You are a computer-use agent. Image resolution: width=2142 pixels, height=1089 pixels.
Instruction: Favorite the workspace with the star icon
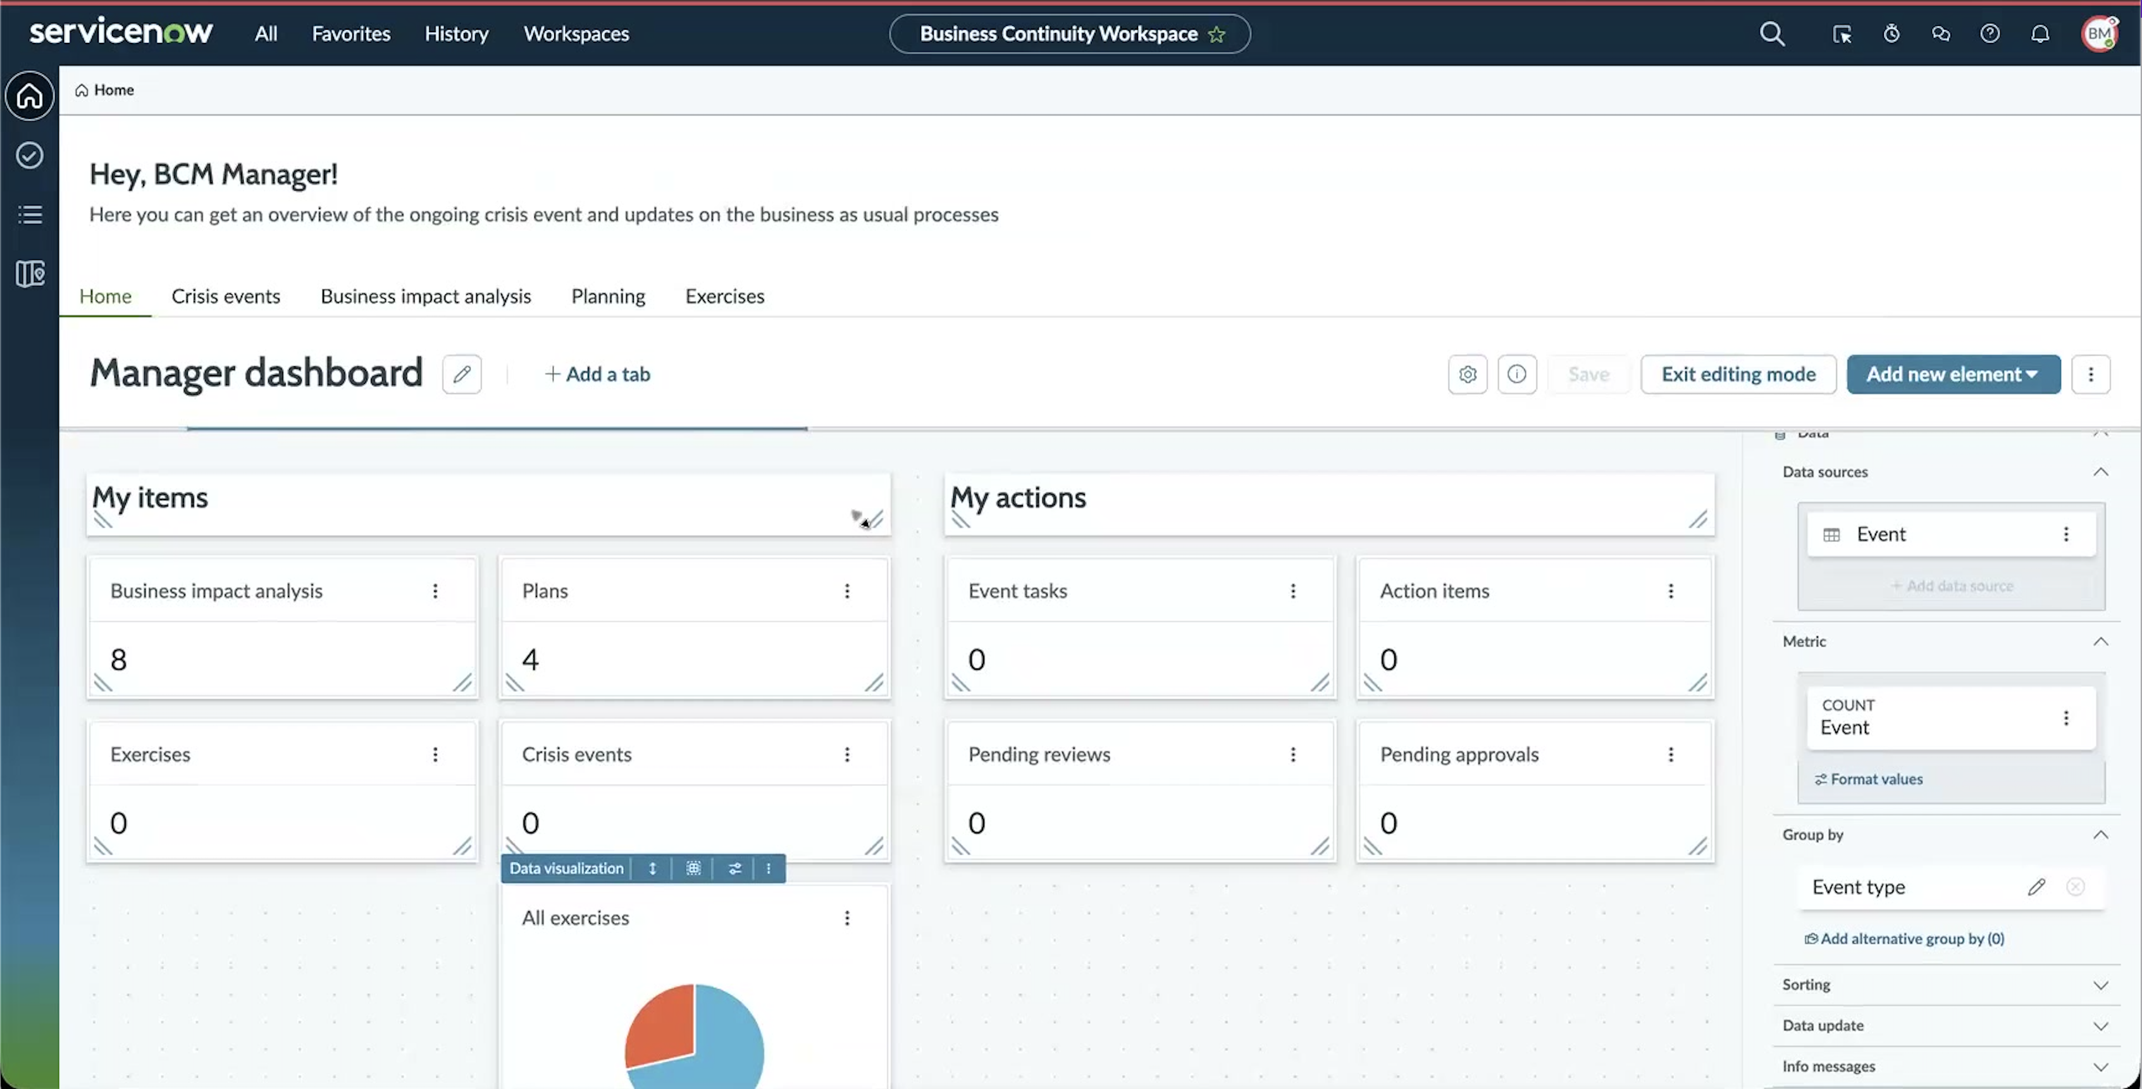coord(1216,34)
